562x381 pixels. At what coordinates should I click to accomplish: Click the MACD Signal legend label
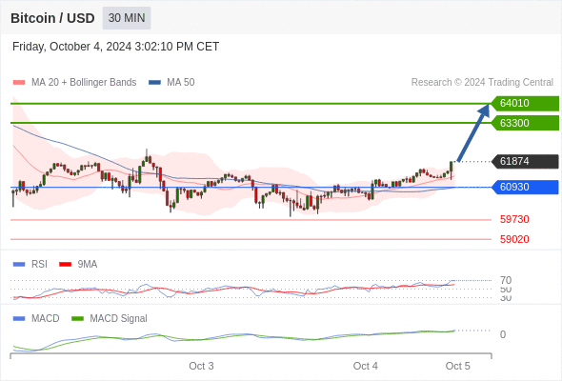[118, 318]
